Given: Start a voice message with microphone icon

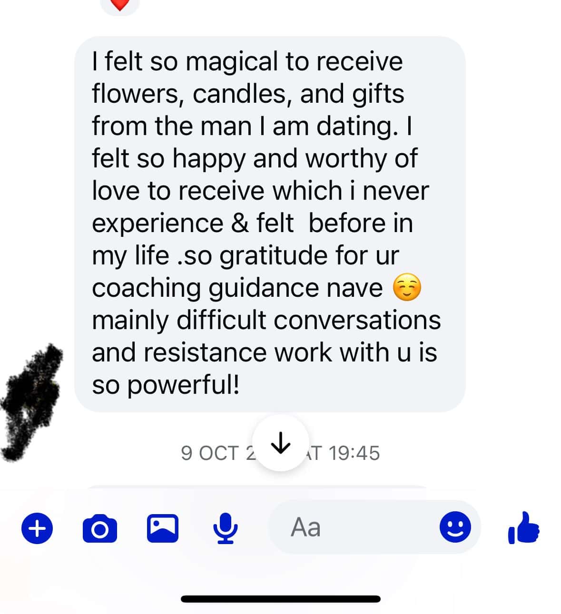Looking at the screenshot, I should 225,528.
